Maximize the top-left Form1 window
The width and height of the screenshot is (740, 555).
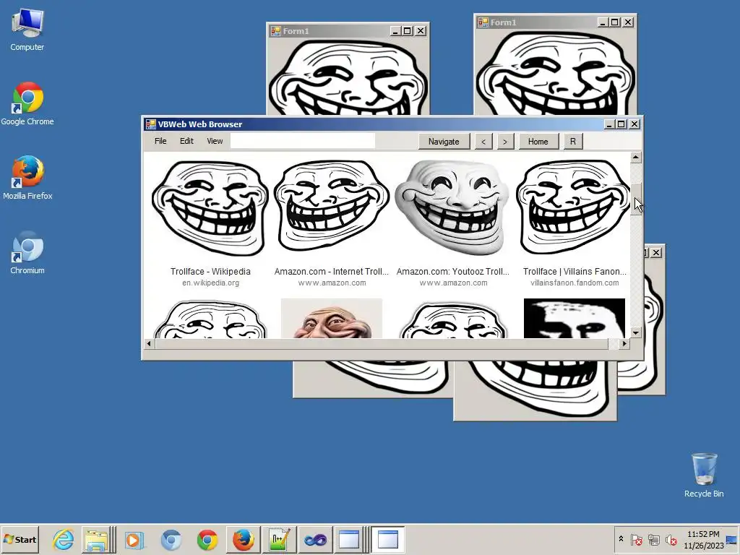(x=408, y=31)
